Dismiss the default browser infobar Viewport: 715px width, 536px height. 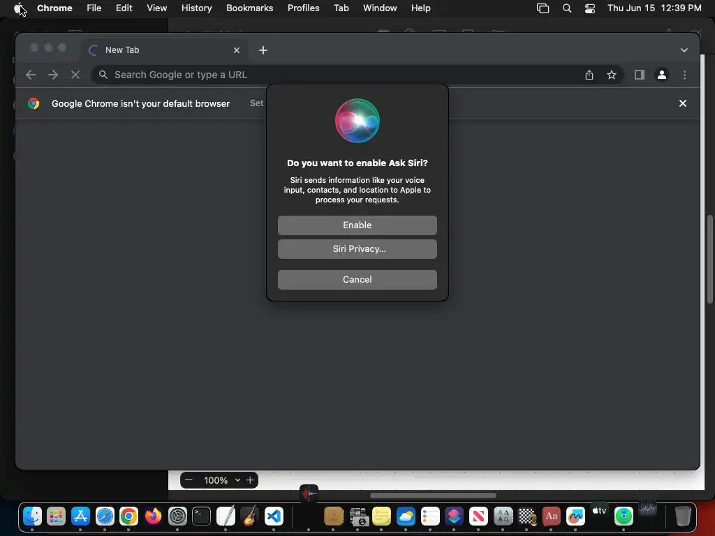[x=683, y=103]
